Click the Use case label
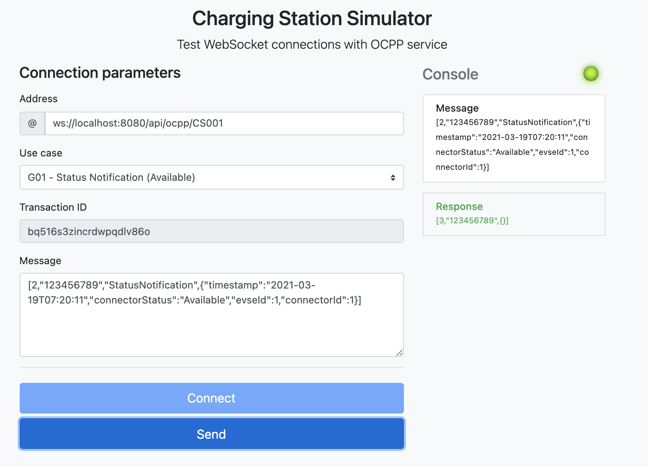 (41, 153)
